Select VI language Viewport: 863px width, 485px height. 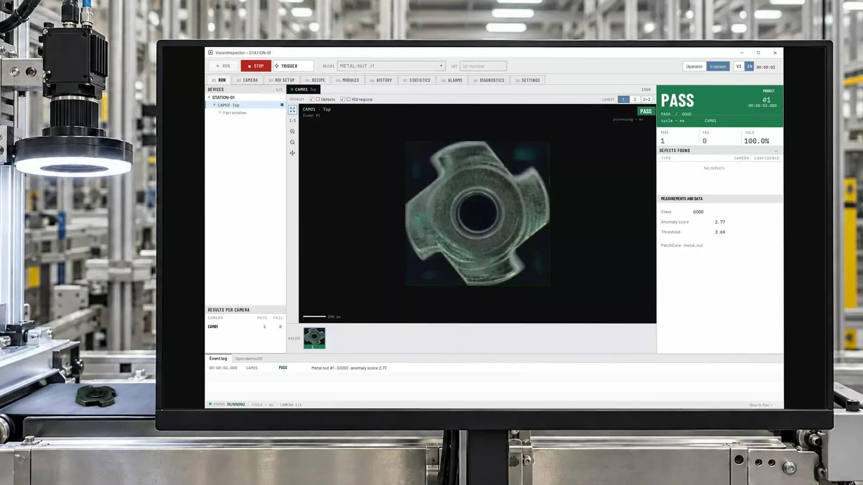point(738,66)
